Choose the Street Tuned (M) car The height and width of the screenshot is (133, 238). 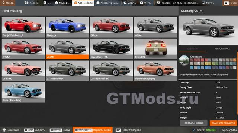tap(23, 92)
